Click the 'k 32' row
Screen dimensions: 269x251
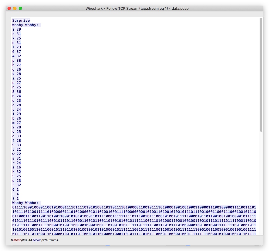pos(16,172)
